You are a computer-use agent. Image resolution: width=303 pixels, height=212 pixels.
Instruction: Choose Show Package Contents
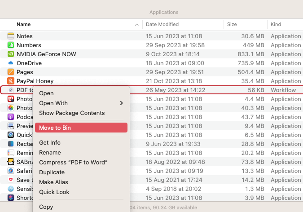[x=81, y=113]
